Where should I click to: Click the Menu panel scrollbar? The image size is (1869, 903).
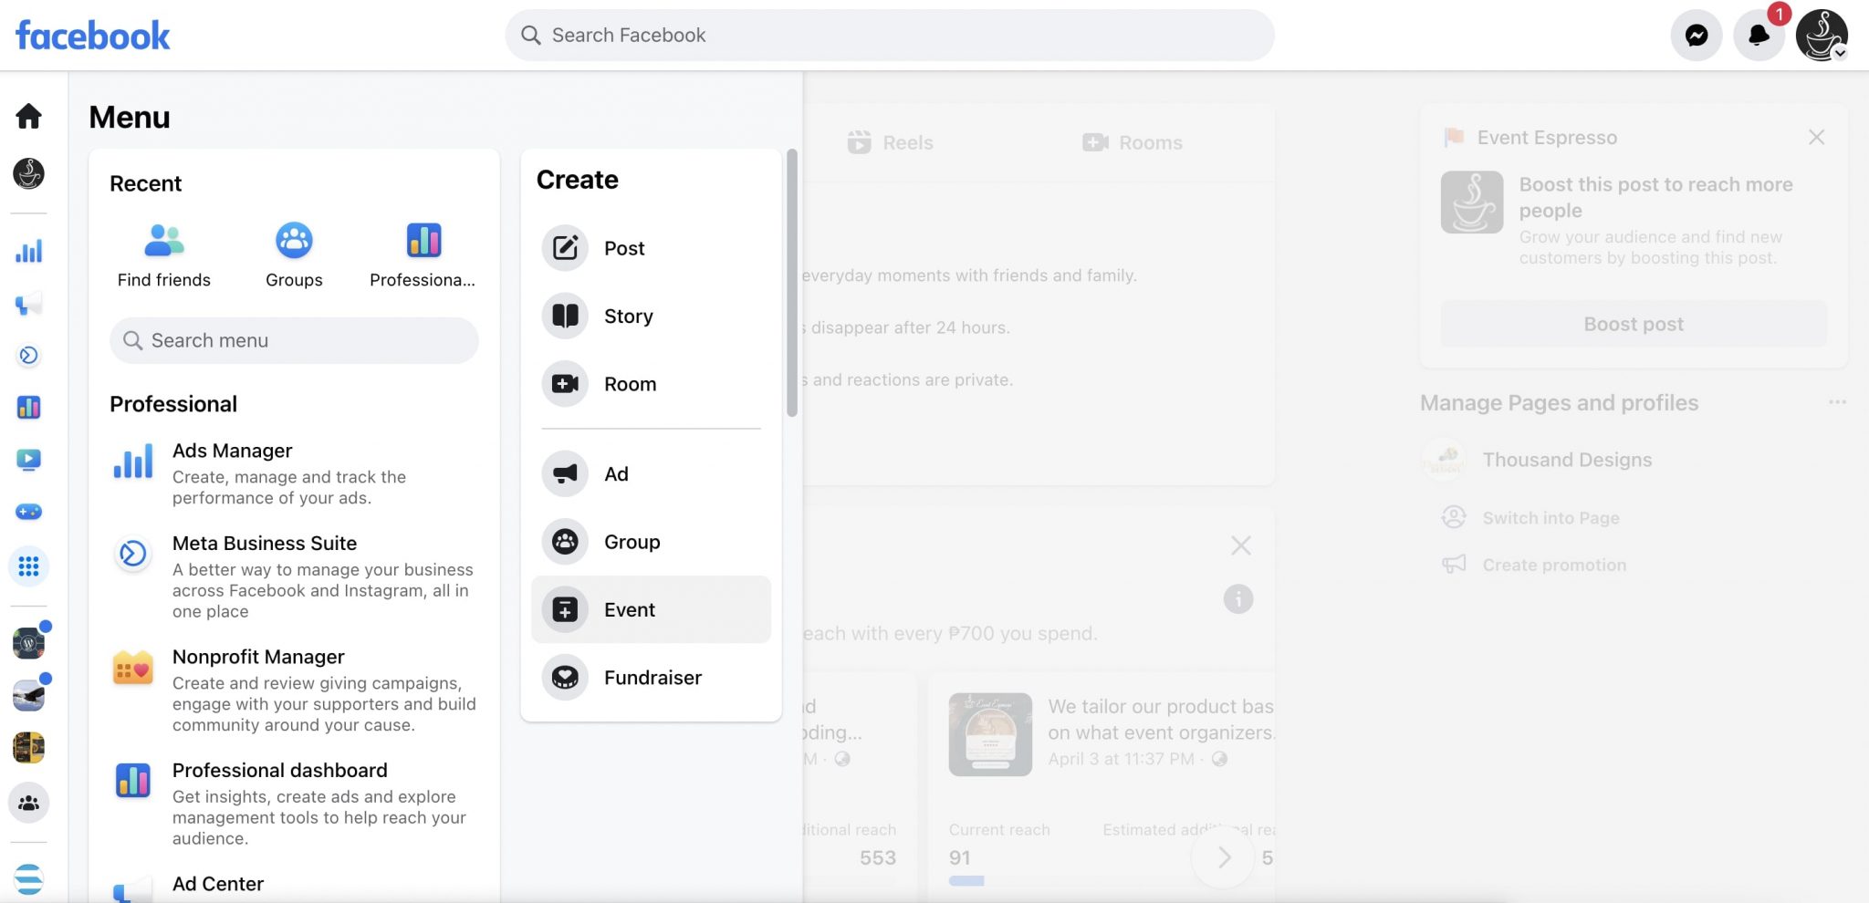pyautogui.click(x=792, y=283)
